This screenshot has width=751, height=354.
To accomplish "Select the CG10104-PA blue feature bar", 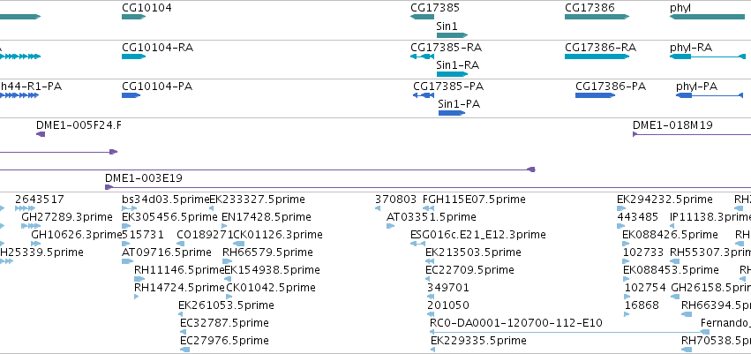I will click(131, 95).
